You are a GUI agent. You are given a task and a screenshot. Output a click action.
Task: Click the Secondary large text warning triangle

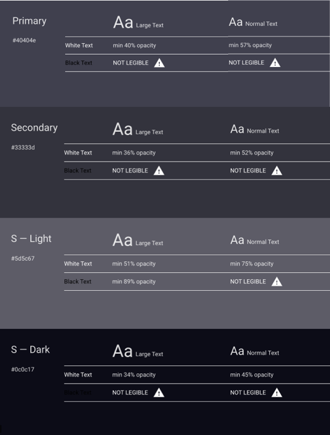pyautogui.click(x=159, y=171)
